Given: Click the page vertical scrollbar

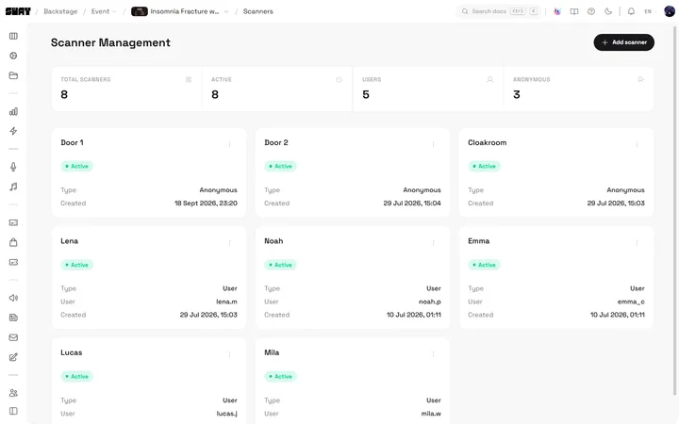Looking at the screenshot, I should [675, 210].
